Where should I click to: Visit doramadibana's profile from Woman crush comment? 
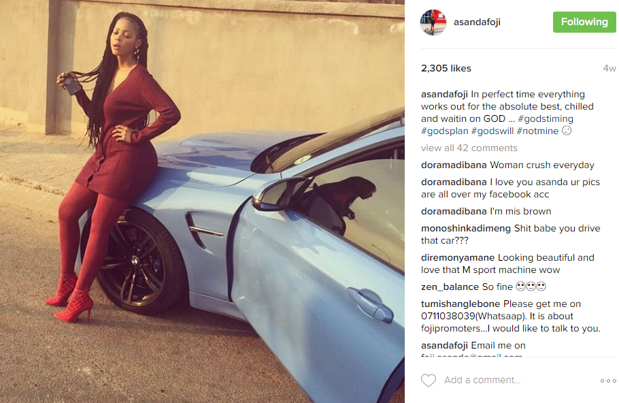click(454, 165)
